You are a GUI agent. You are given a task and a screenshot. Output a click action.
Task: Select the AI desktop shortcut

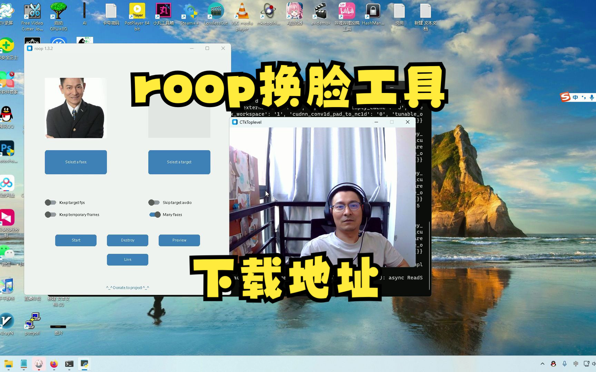click(85, 14)
